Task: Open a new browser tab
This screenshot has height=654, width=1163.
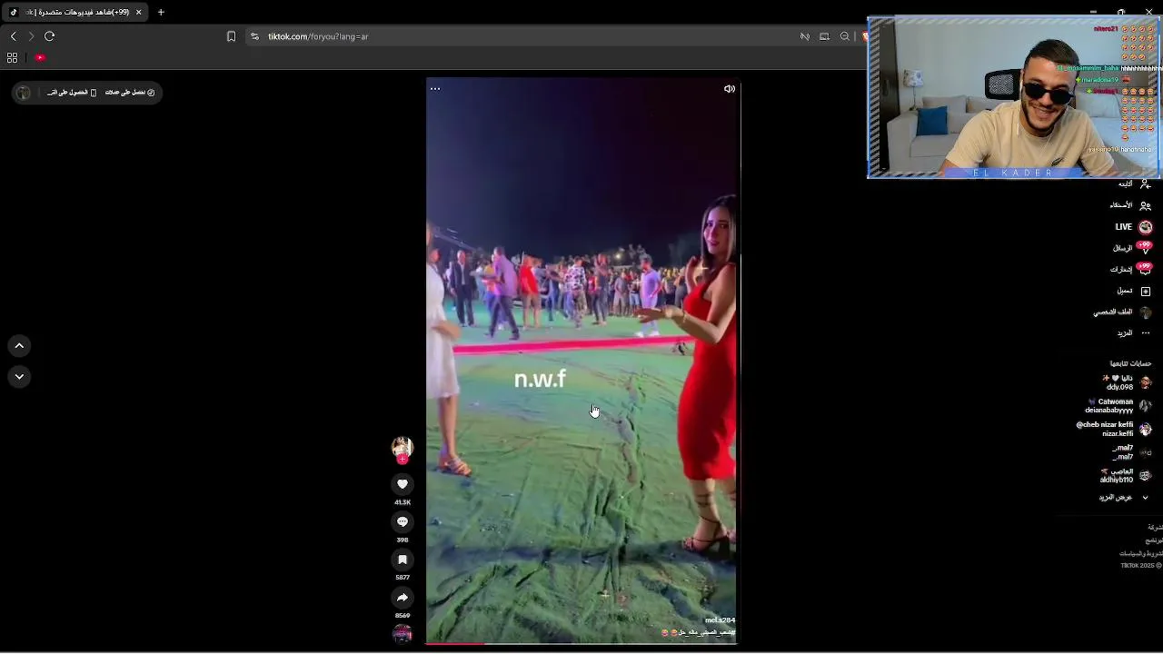Action: tap(161, 12)
